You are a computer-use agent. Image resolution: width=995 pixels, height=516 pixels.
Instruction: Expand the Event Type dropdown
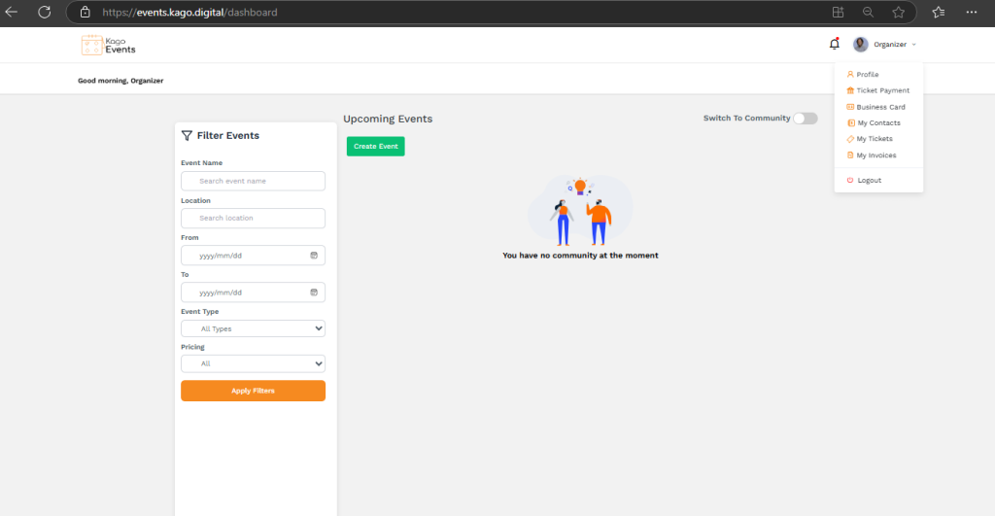pos(253,329)
